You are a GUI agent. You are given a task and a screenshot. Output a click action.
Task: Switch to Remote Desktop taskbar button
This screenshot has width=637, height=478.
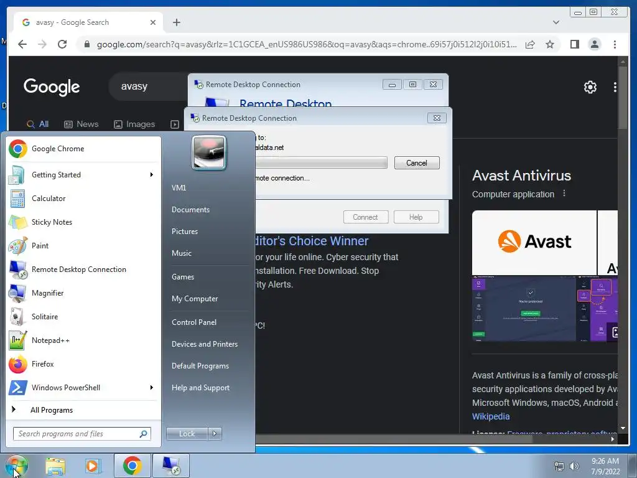coord(170,466)
